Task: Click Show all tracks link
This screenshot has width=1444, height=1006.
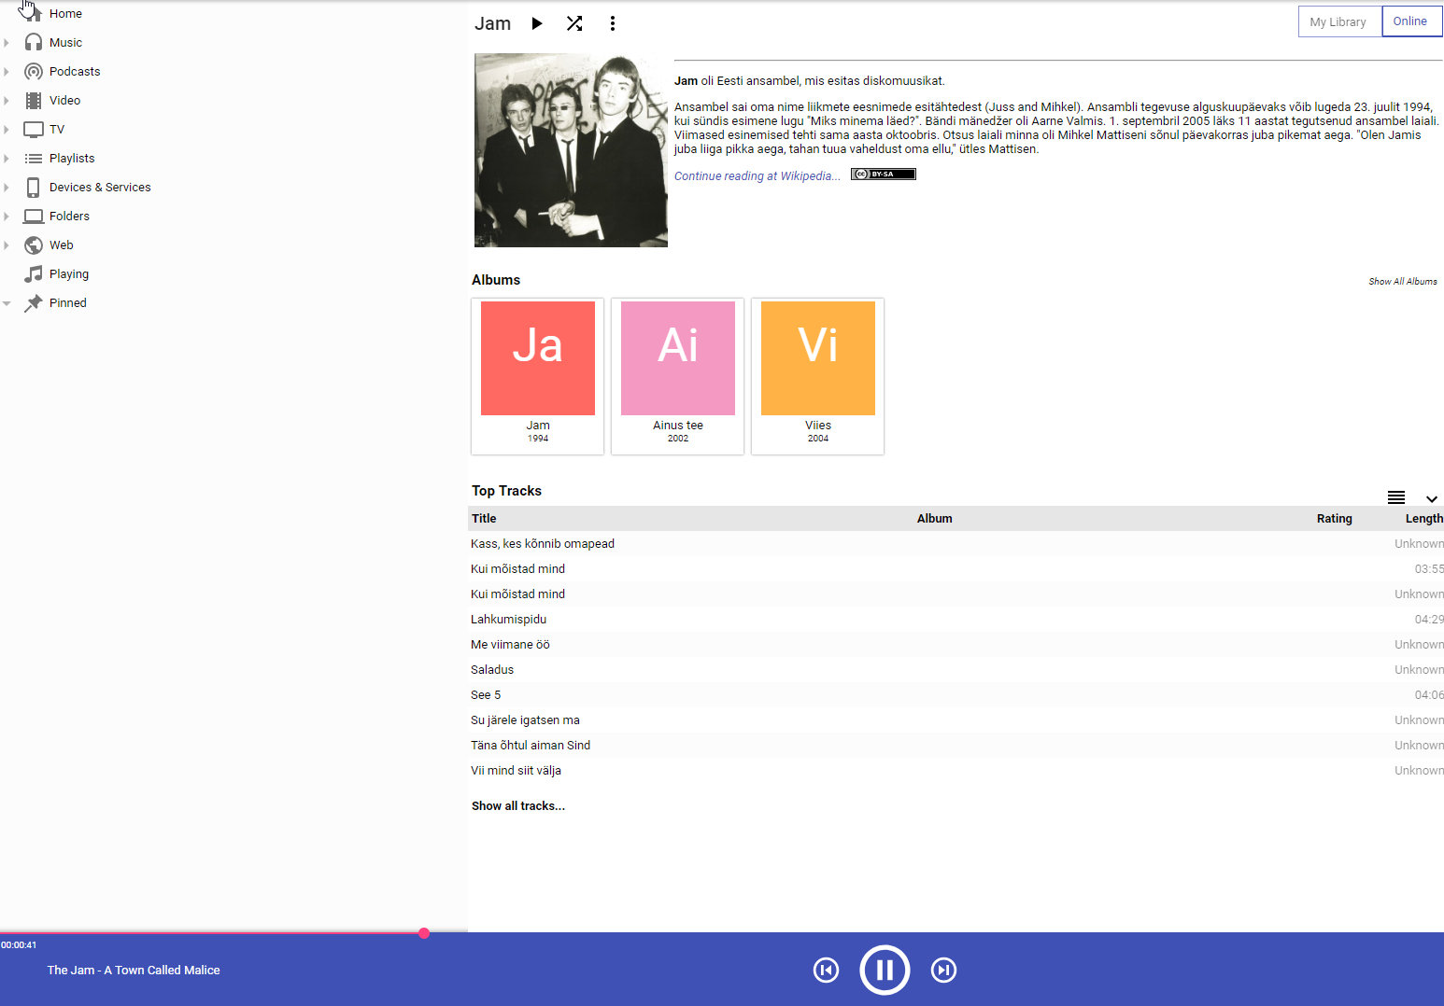Action: (518, 806)
